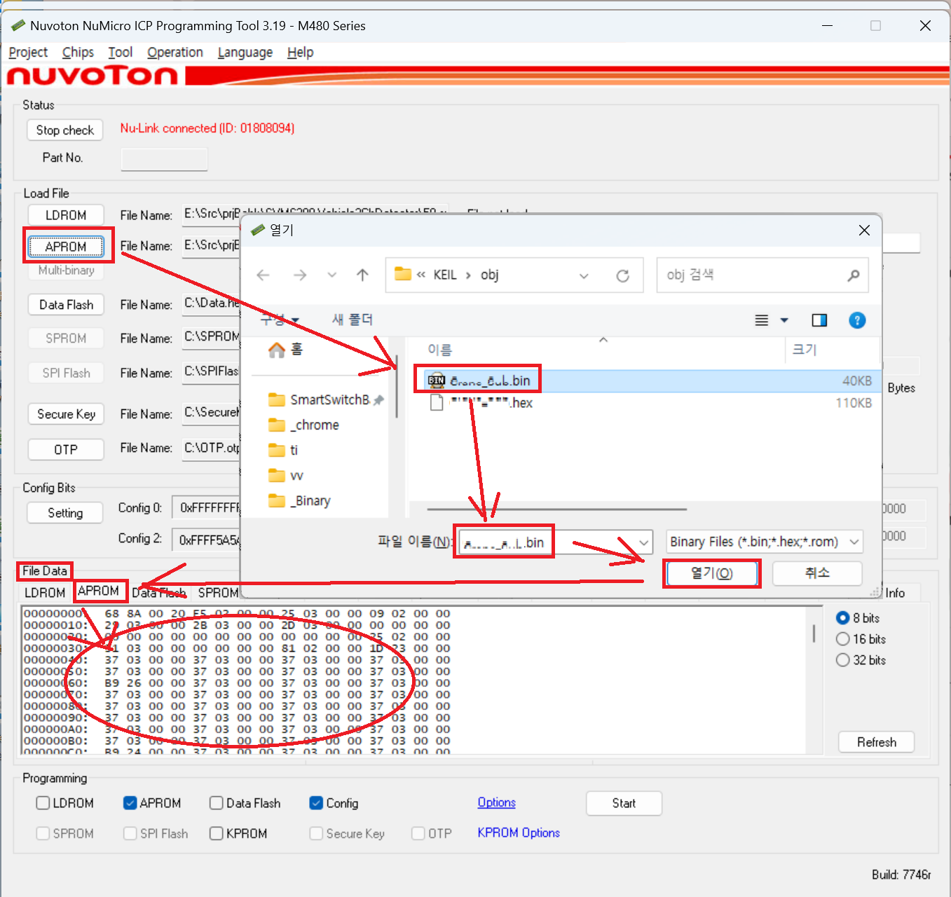This screenshot has height=897, width=951.
Task: Click the view layout list icon
Action: 762,320
